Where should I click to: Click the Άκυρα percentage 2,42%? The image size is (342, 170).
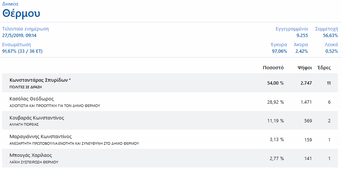(x=302, y=51)
